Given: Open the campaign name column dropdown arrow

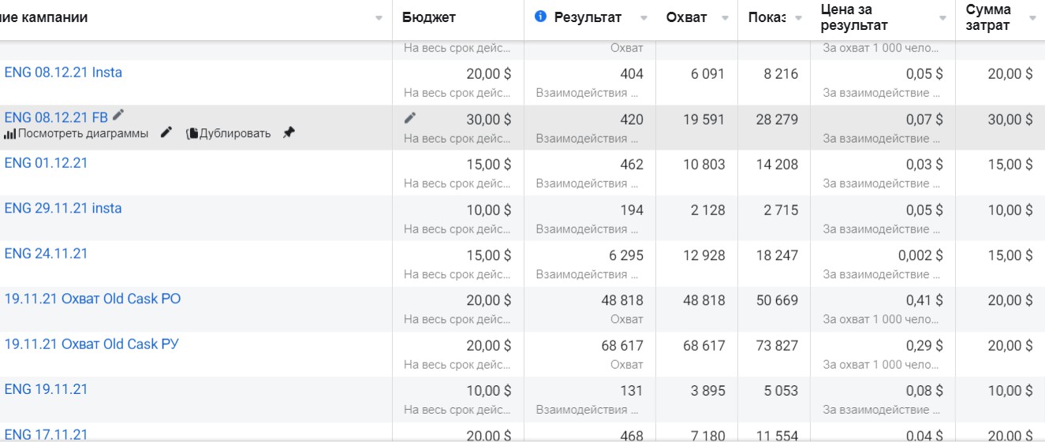Looking at the screenshot, I should coord(379,18).
